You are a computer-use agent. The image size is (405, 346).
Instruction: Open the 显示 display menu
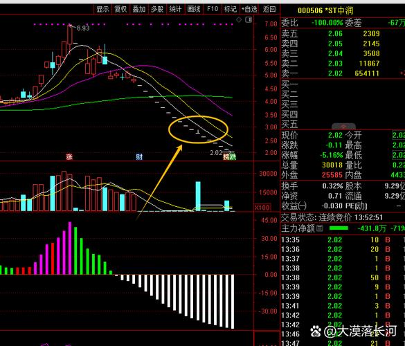pyautogui.click(x=102, y=9)
